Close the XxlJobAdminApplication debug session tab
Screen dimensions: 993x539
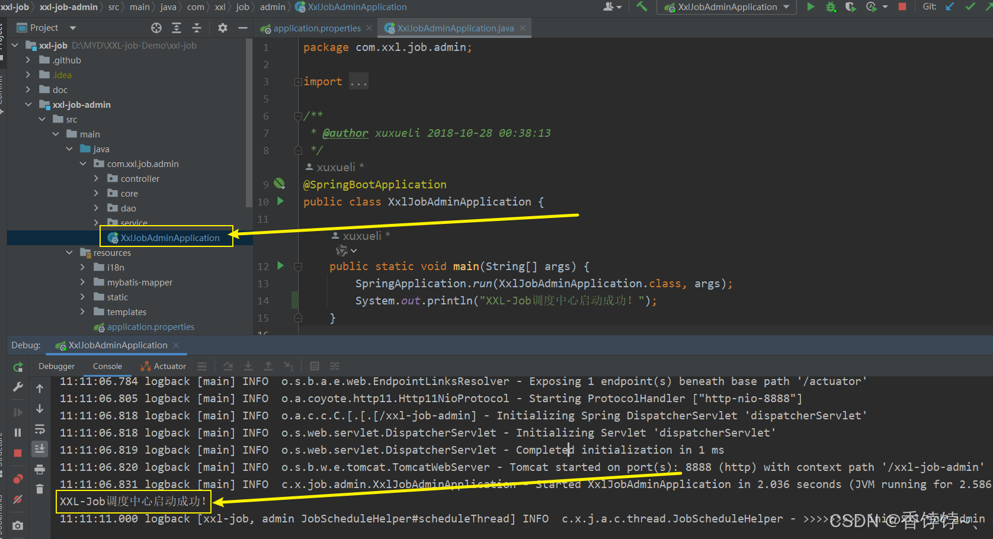176,345
